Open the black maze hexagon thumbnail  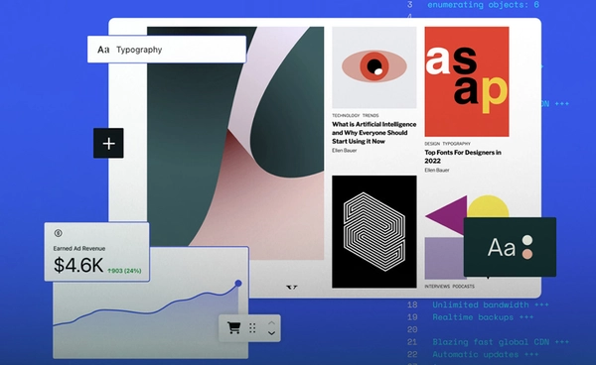[x=374, y=231]
